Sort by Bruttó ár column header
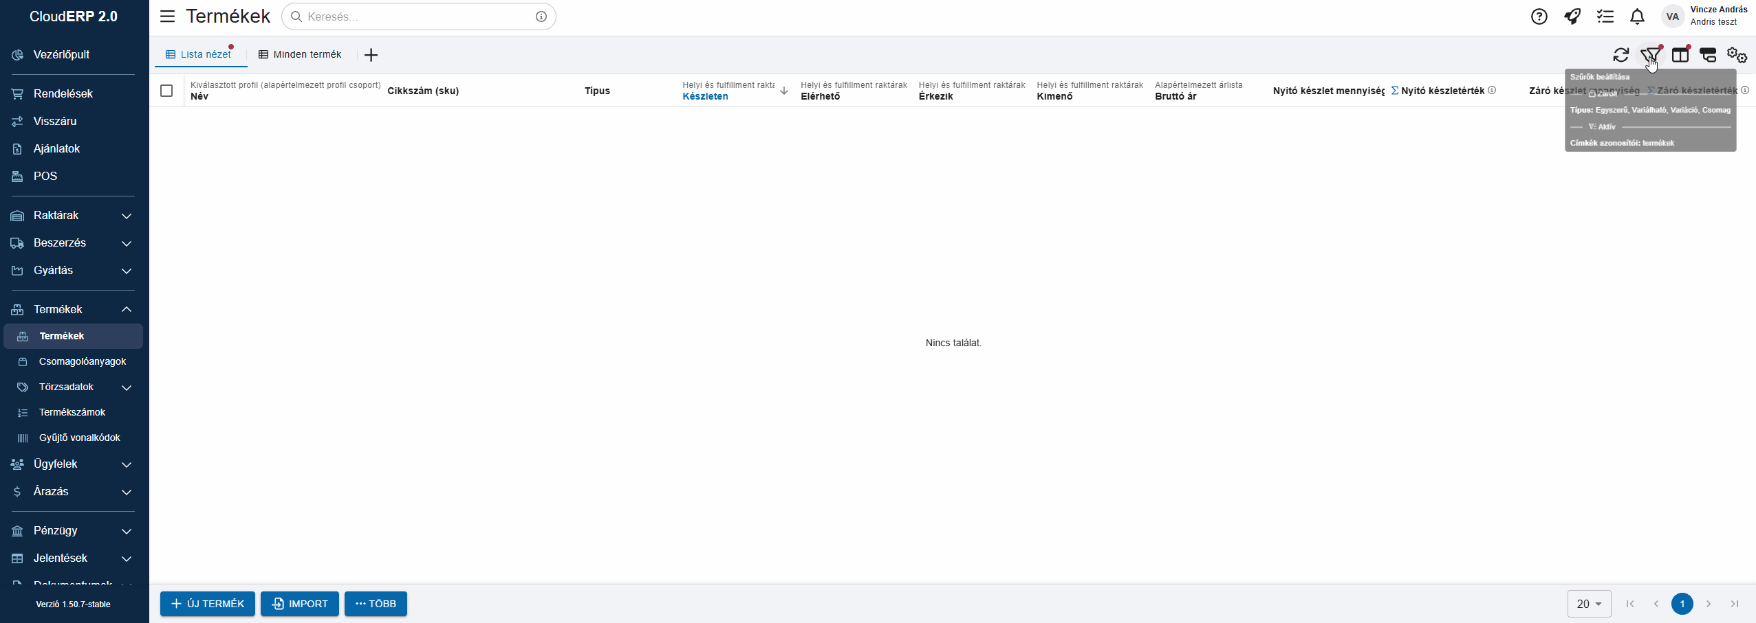 1175,96
